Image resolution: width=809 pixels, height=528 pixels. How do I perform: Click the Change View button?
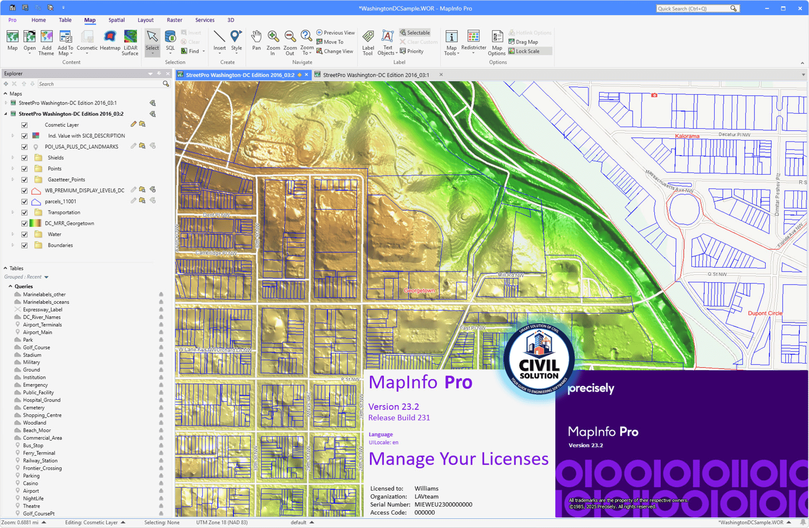[x=335, y=51]
